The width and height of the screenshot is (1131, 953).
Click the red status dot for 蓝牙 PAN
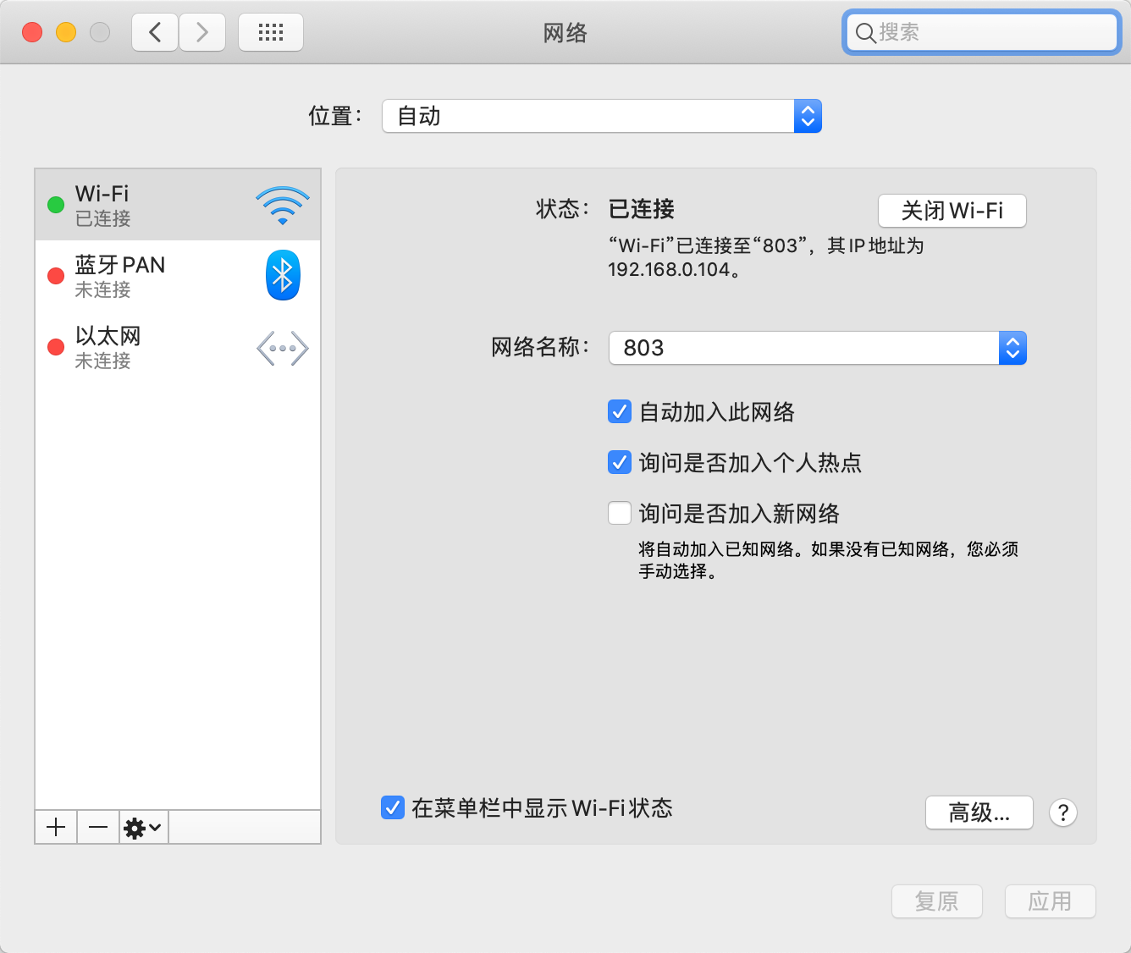(x=56, y=276)
